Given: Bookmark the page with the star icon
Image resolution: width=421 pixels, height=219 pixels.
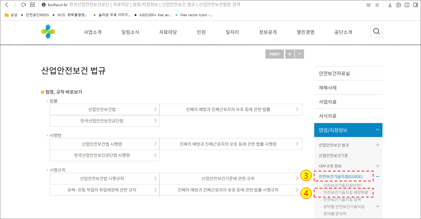Looking at the screenshot, I should tap(377, 5).
